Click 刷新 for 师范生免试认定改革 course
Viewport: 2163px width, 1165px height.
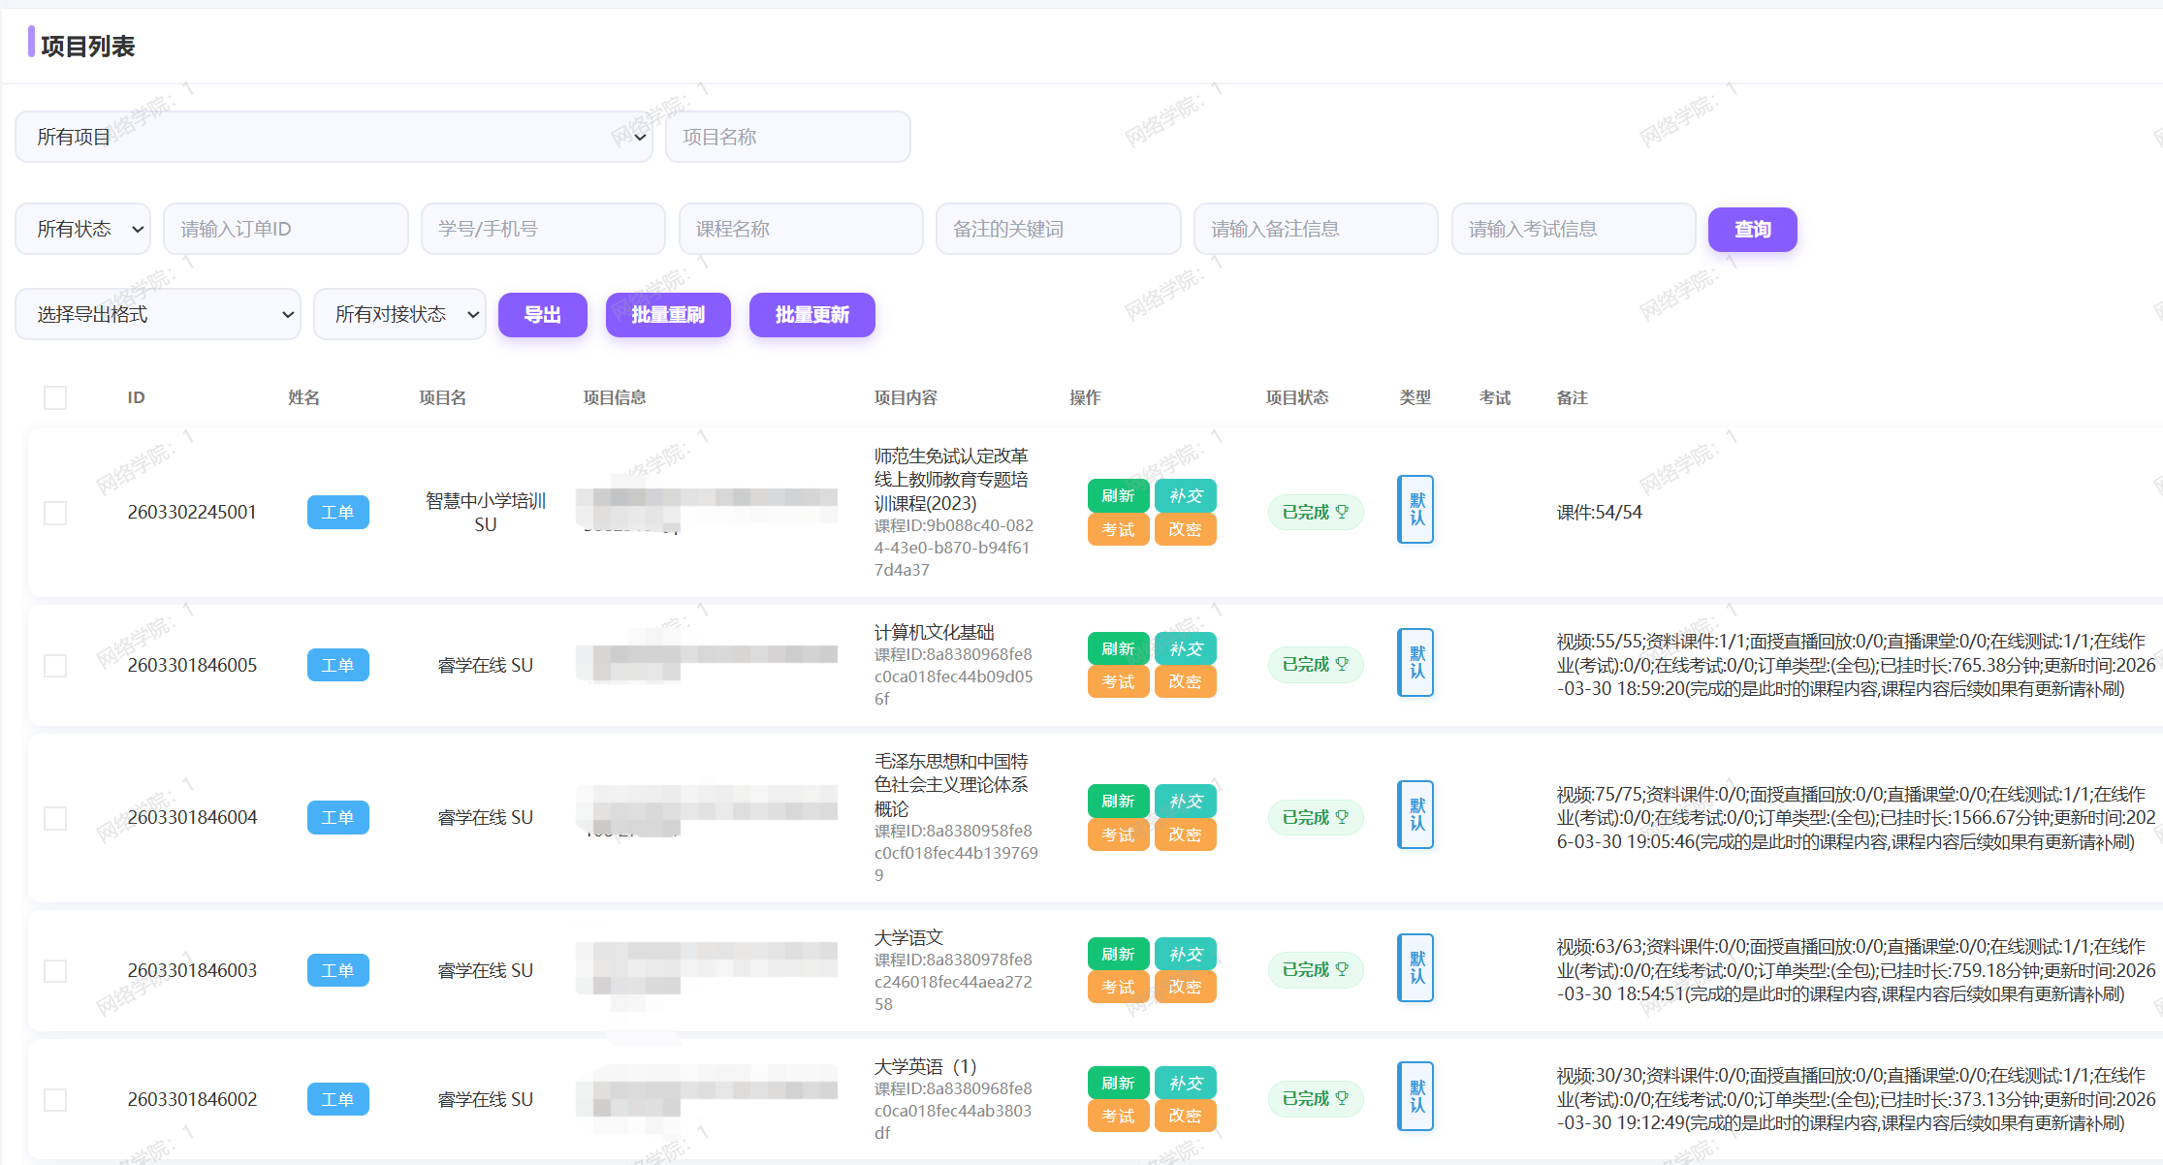[x=1118, y=495]
